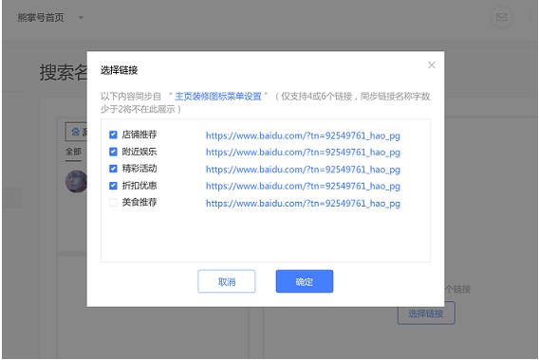Click the avatar thumbnail in background

pos(76,181)
